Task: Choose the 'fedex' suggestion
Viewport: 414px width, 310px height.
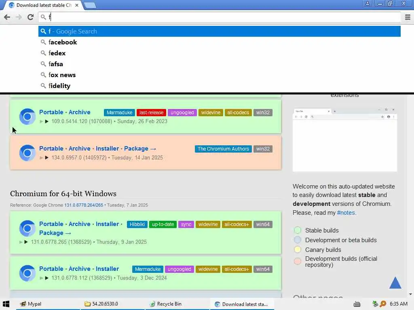Action: 220,53
